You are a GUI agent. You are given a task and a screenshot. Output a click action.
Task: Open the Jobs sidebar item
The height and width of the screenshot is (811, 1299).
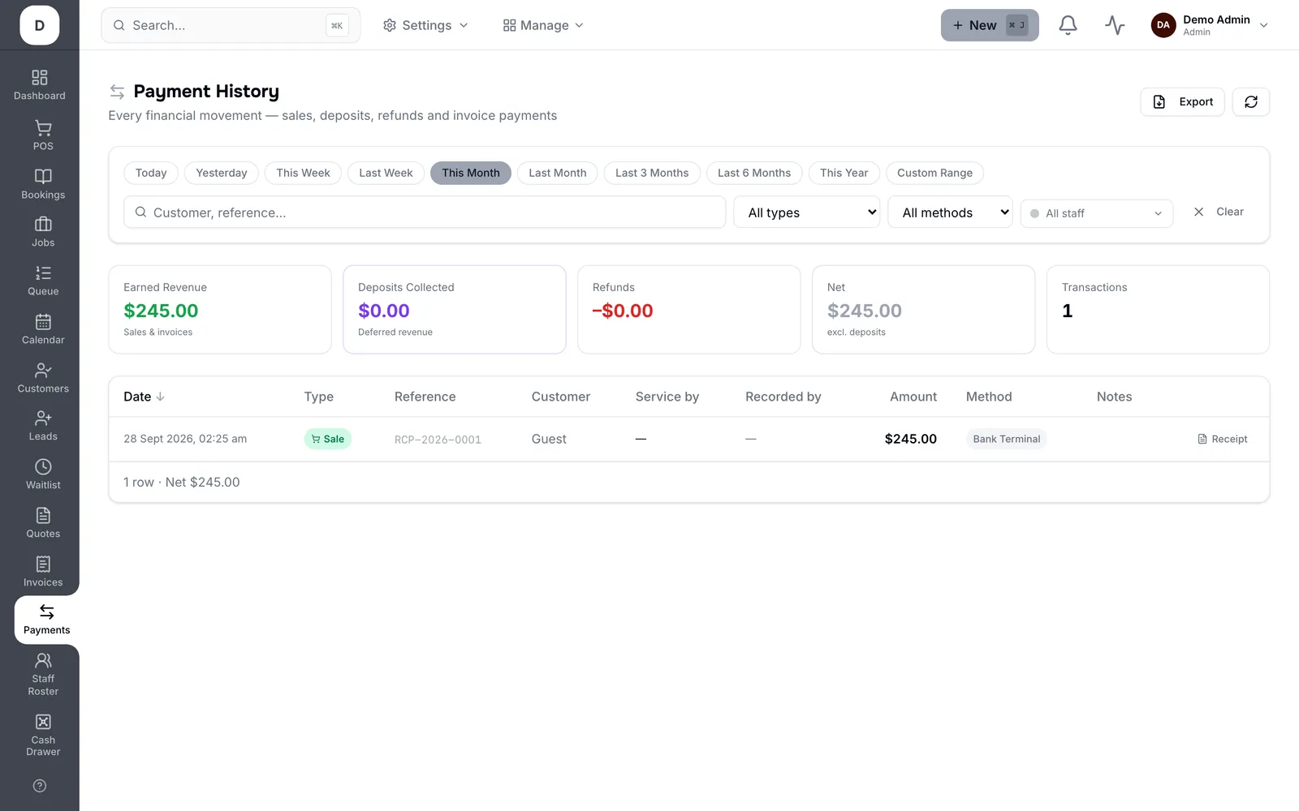tap(43, 232)
